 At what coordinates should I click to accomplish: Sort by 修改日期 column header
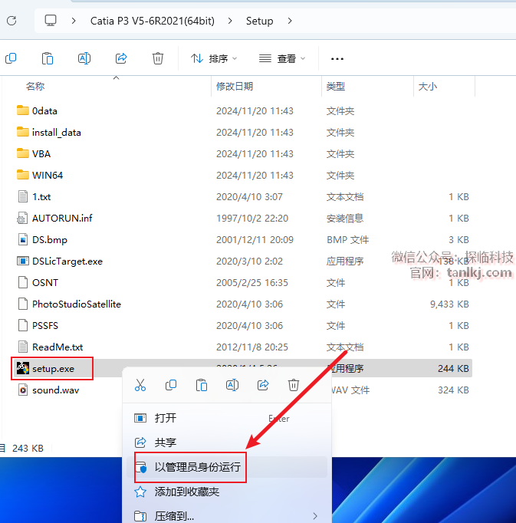coord(235,87)
